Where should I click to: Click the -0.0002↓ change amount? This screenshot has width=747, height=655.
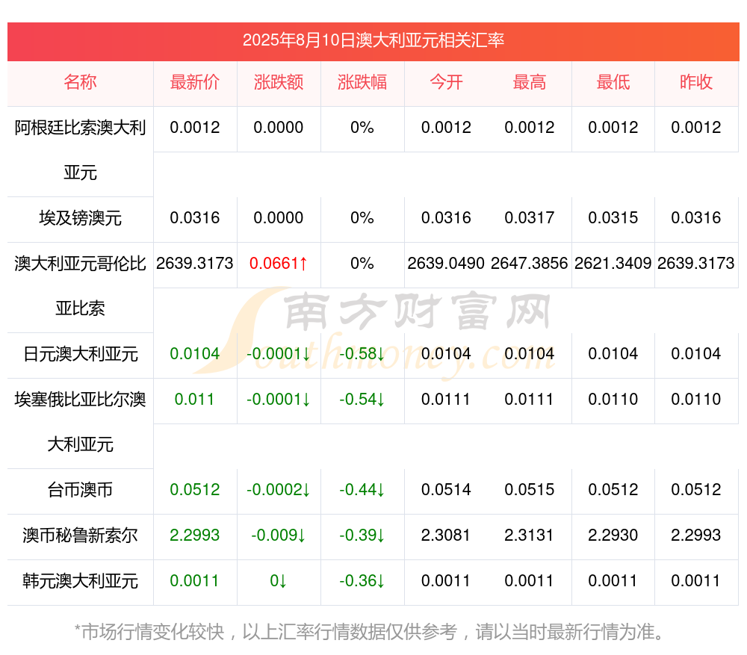click(279, 490)
